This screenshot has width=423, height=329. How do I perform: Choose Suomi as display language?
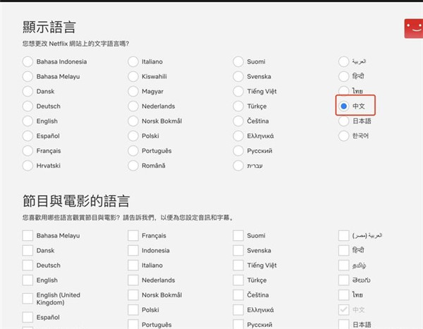[238, 62]
